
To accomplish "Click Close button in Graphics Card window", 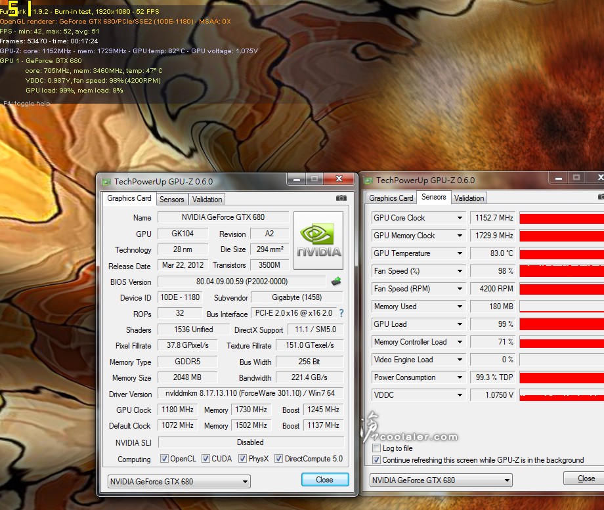I will (x=325, y=480).
